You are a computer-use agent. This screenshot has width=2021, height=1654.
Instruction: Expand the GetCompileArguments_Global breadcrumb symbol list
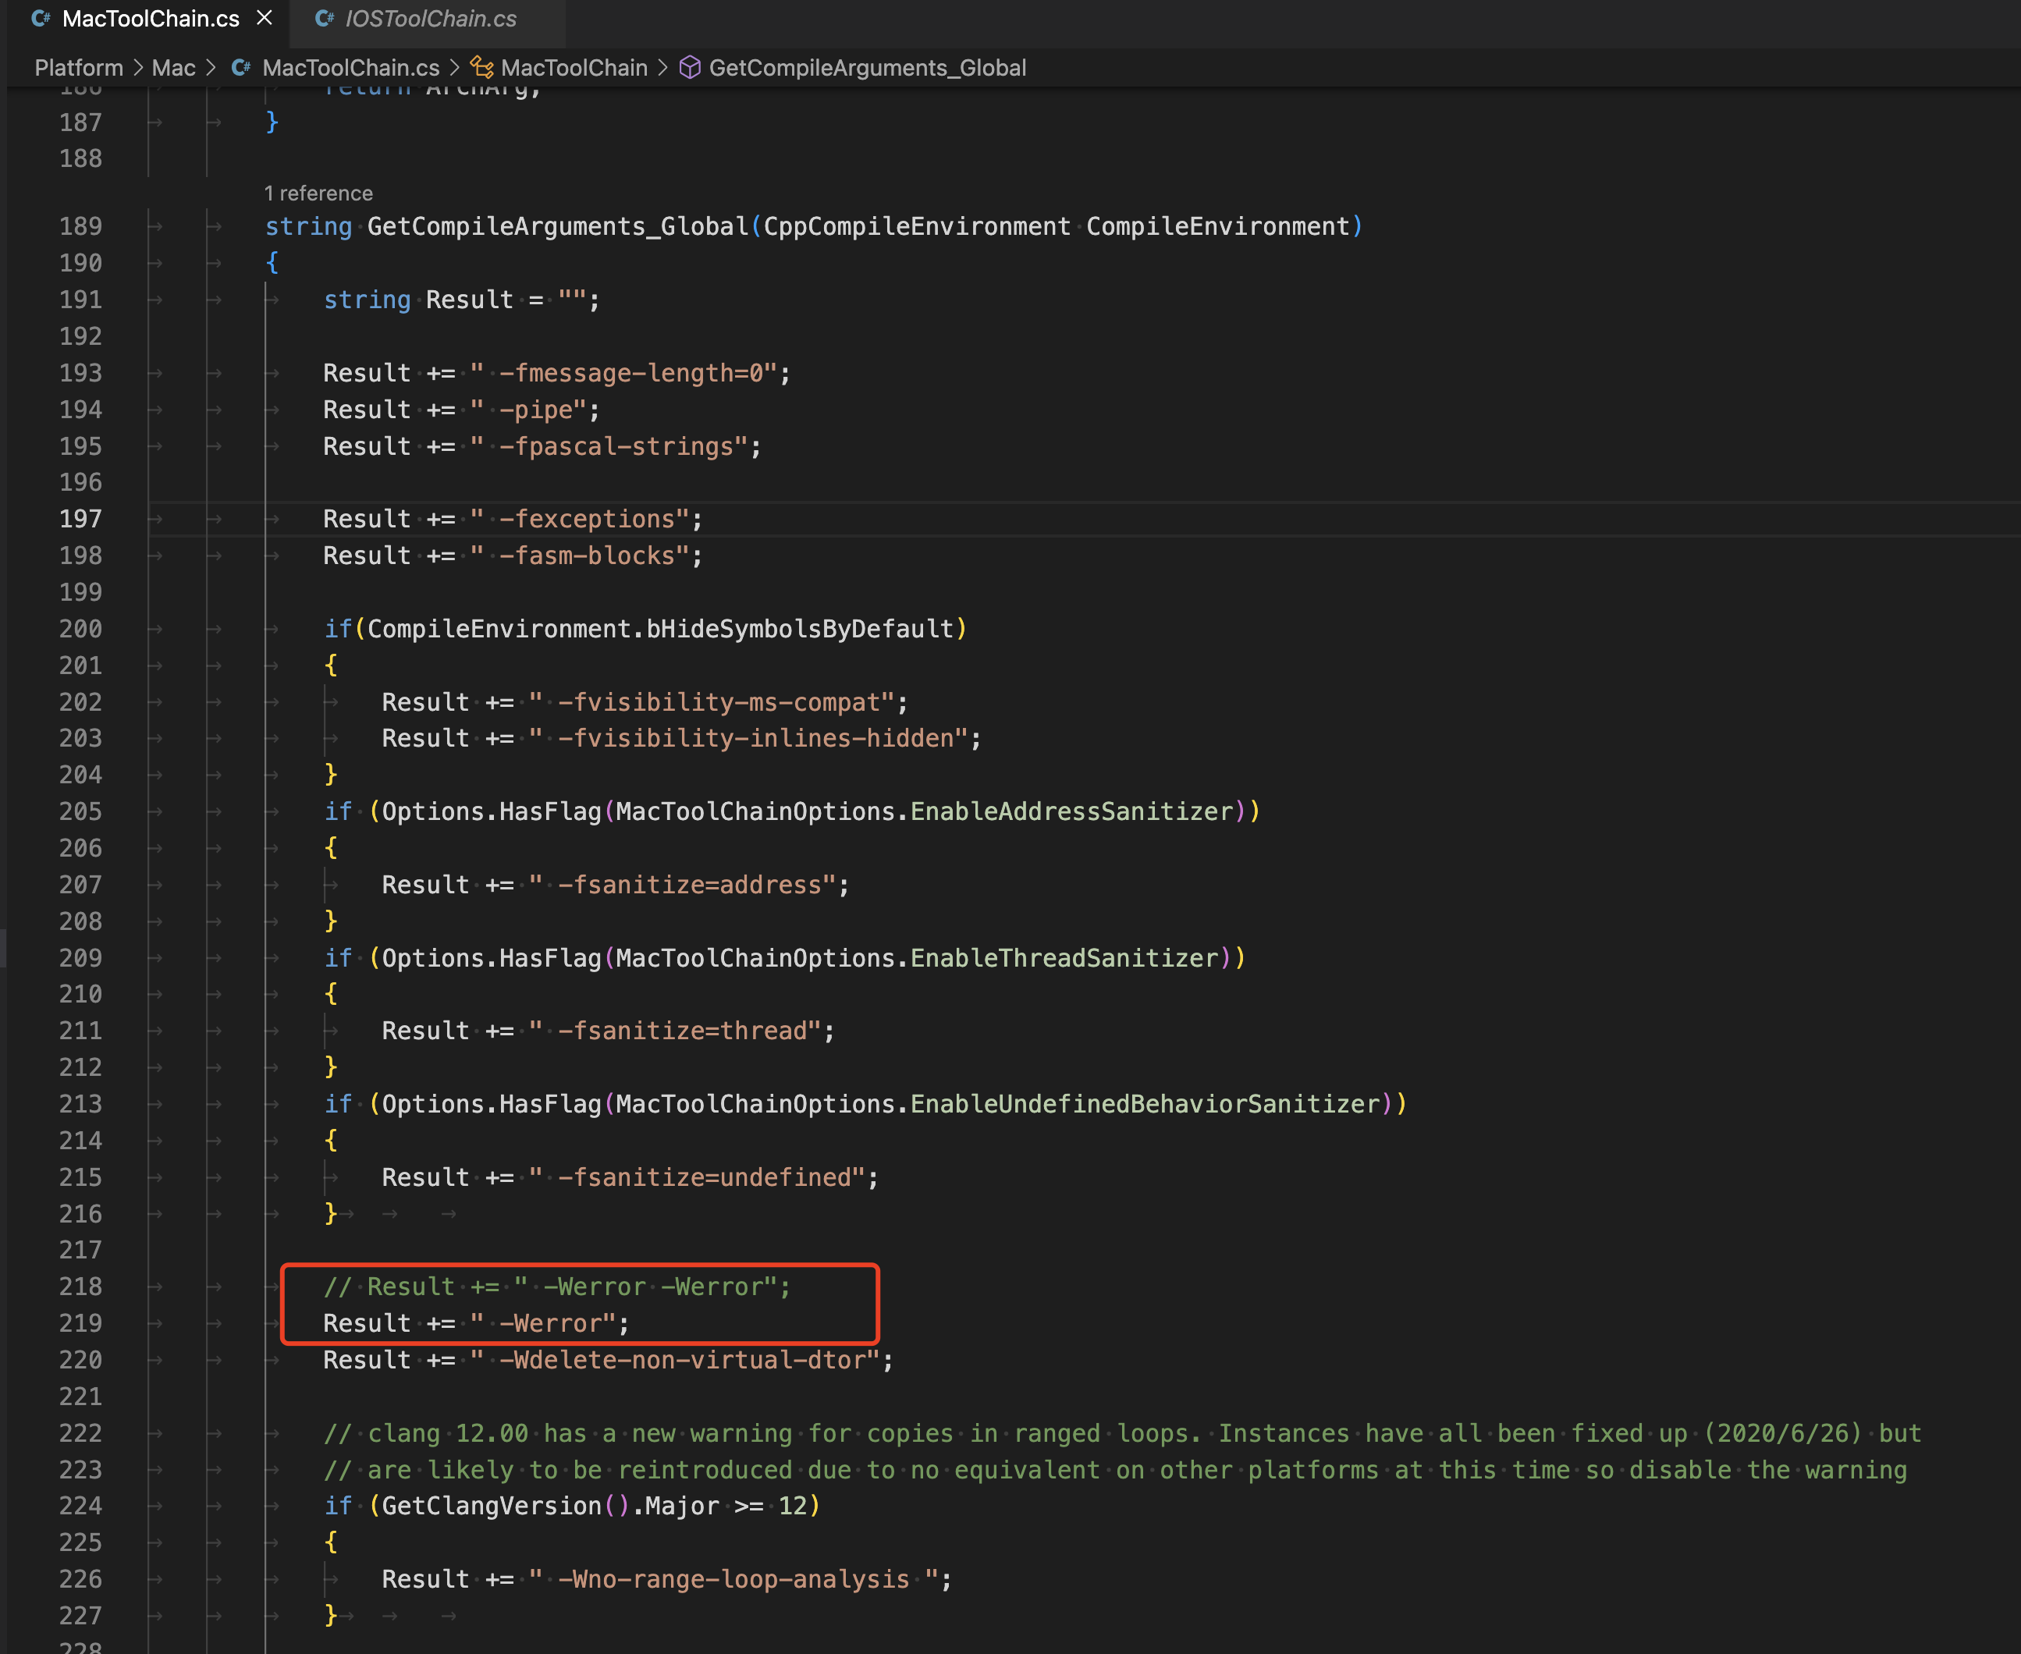click(x=866, y=68)
